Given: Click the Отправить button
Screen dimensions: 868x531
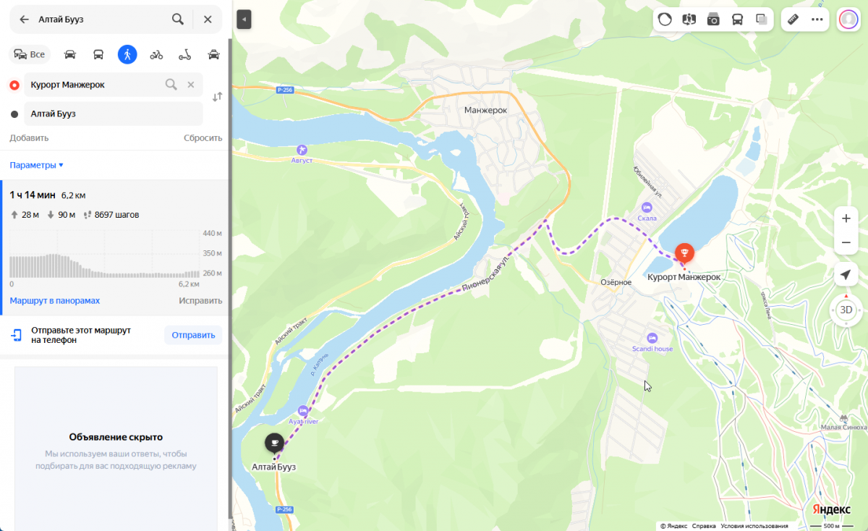Looking at the screenshot, I should click(x=193, y=335).
